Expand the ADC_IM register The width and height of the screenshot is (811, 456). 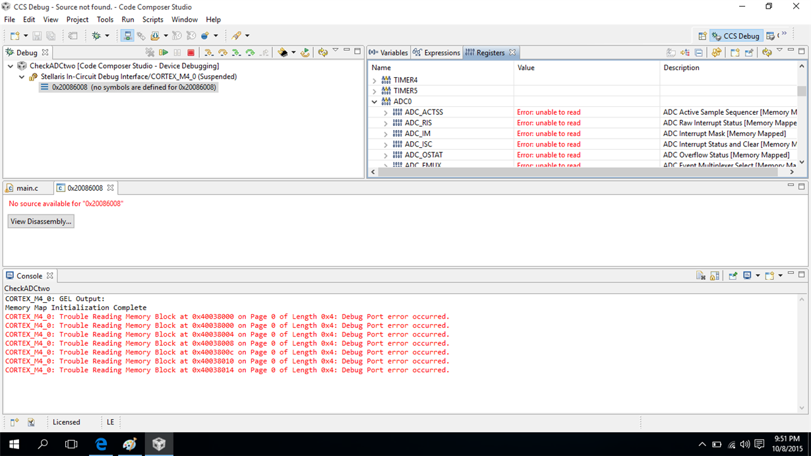386,134
